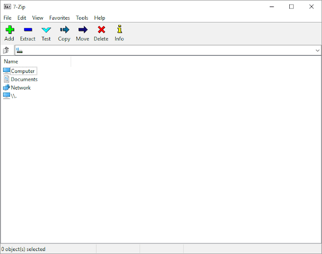Click the Computer monitor icon in list
The width and height of the screenshot is (322, 254).
point(7,71)
